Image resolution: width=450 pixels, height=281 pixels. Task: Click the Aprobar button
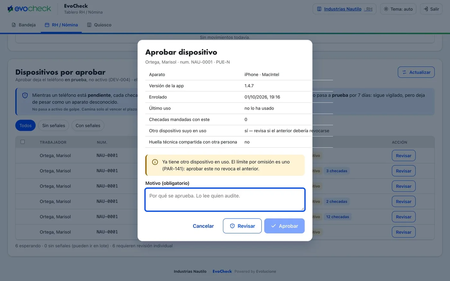pos(284,226)
